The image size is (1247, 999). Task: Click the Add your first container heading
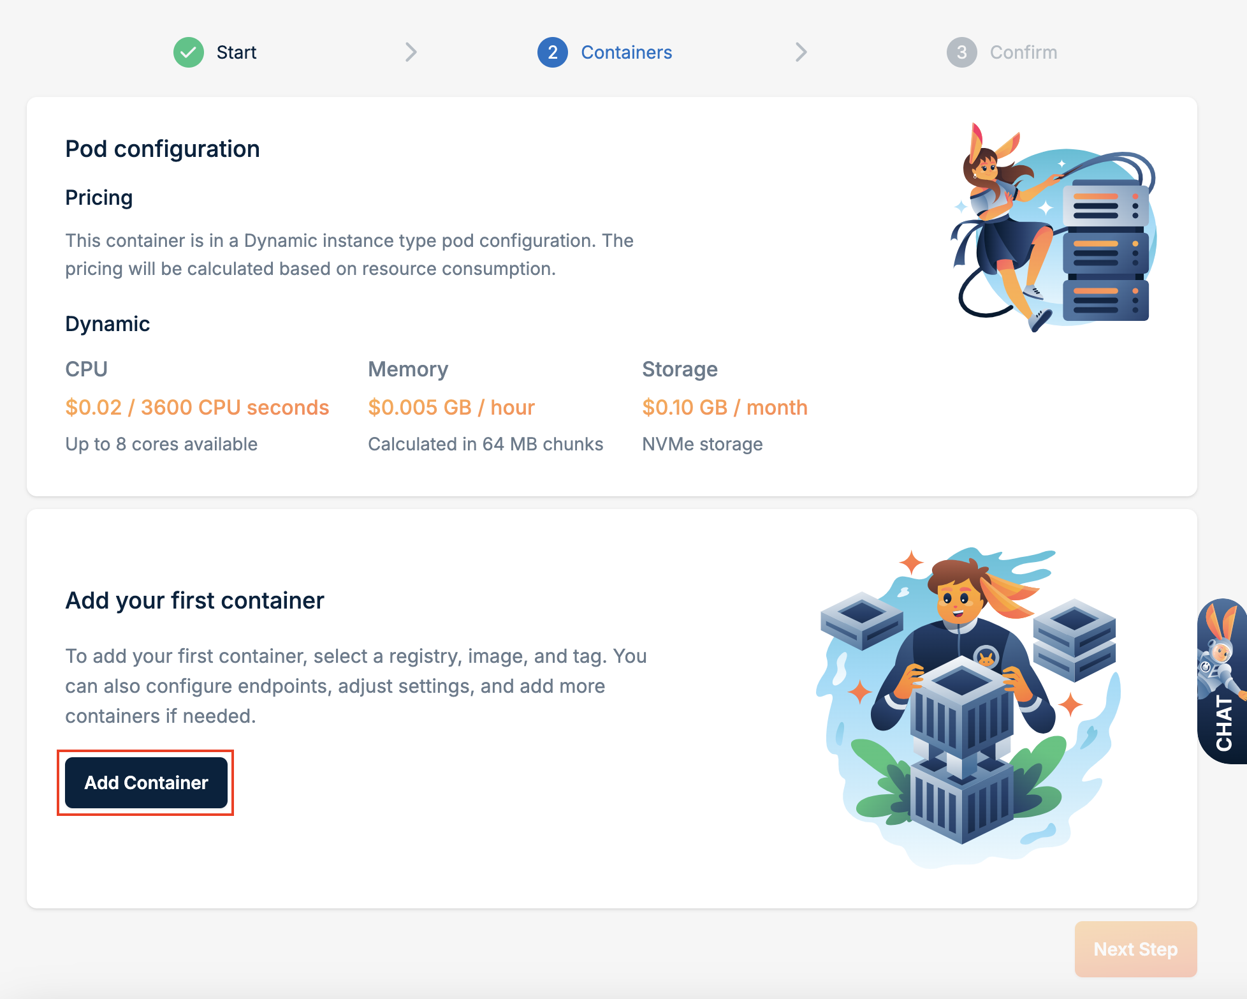tap(194, 600)
